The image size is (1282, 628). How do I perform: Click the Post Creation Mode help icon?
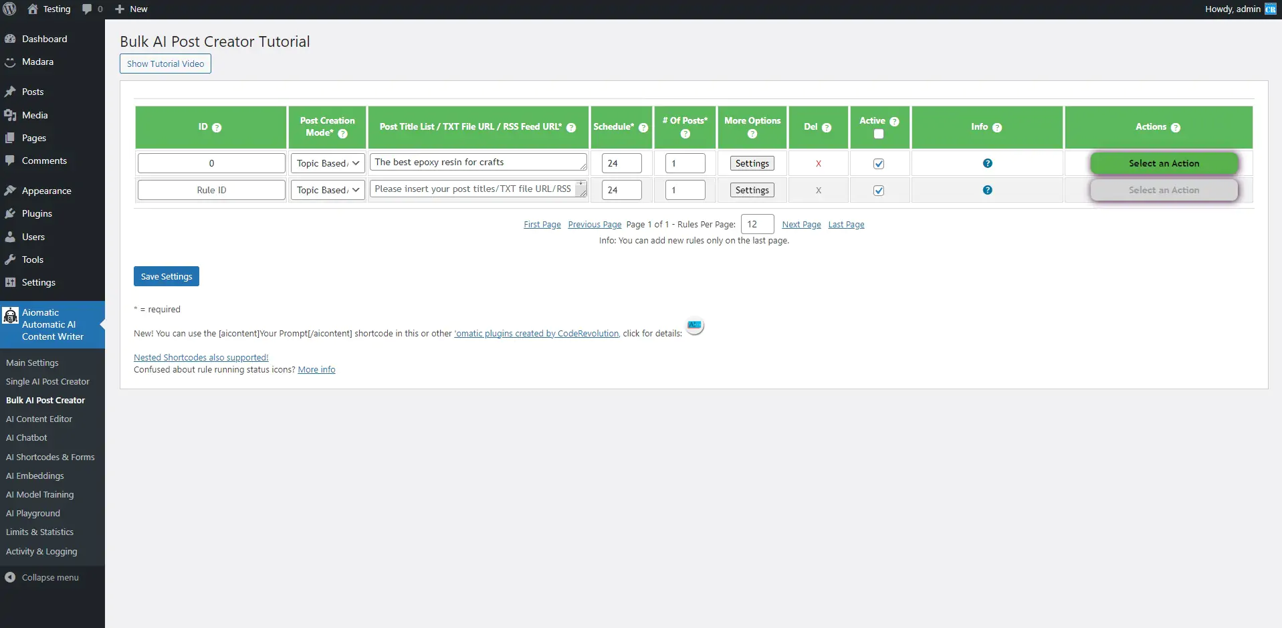tap(342, 133)
